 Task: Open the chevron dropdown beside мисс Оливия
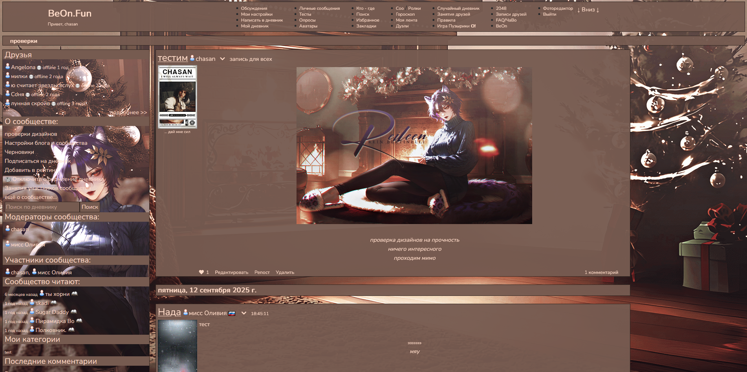click(244, 313)
